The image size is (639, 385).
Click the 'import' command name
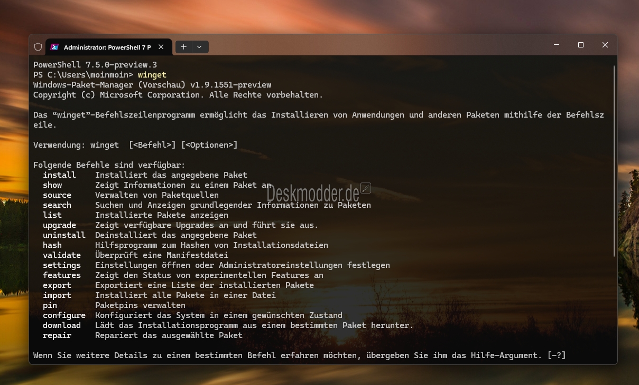pos(57,295)
